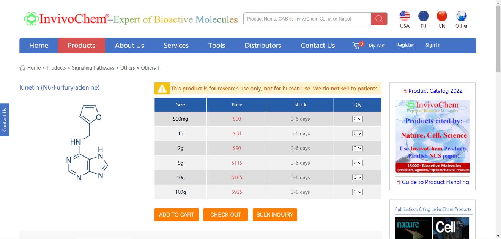Click the Stock column header

pyautogui.click(x=300, y=104)
